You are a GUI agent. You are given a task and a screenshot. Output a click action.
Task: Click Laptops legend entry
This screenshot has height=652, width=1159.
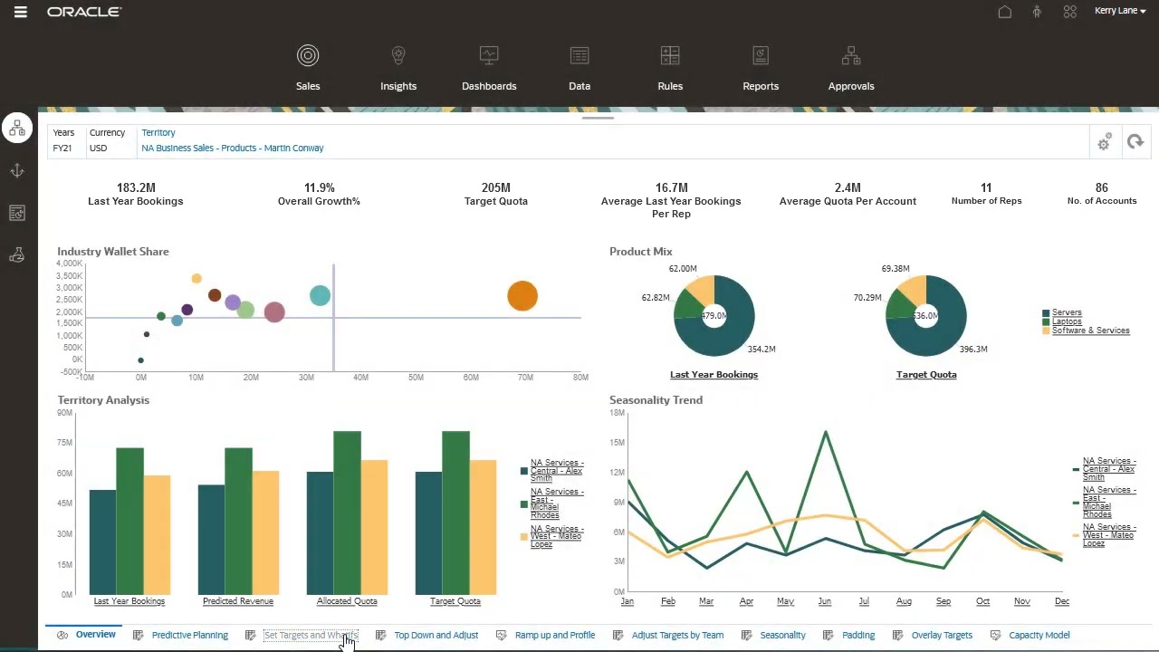click(x=1067, y=321)
